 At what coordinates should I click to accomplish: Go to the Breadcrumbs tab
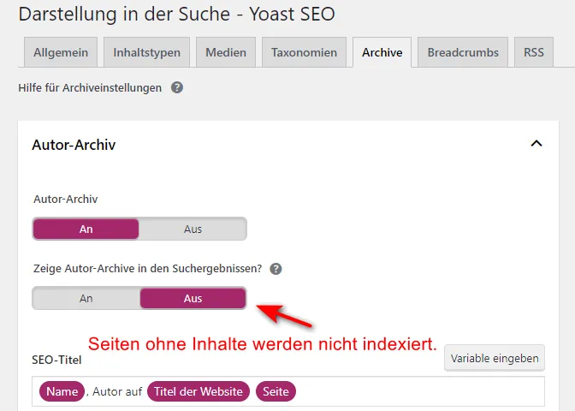(x=463, y=52)
